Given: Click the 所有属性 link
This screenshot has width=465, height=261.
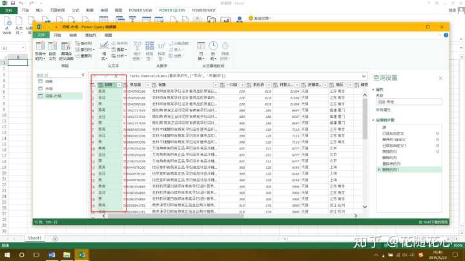Looking at the screenshot, I should (x=384, y=110).
